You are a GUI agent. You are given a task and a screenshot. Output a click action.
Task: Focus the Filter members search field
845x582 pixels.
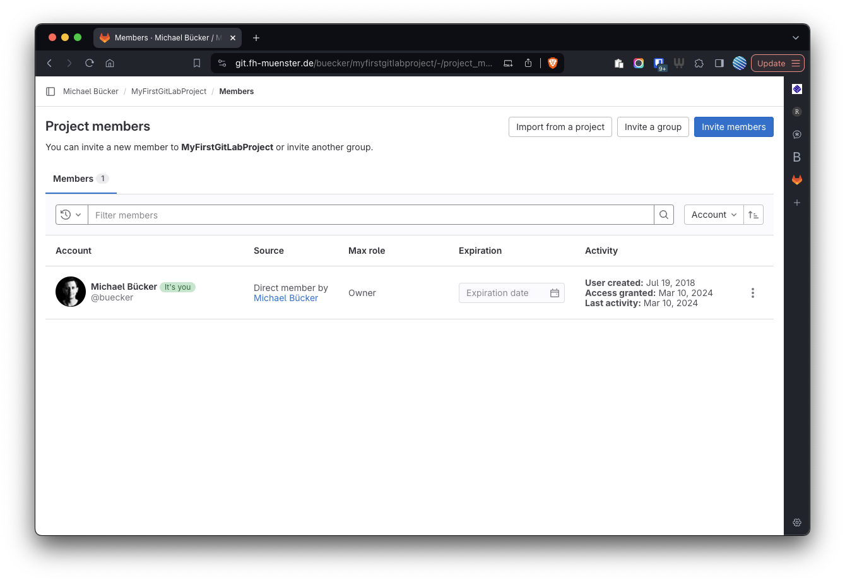[371, 215]
